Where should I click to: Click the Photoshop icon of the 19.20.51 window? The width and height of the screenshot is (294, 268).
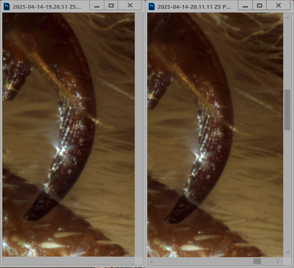6,6
